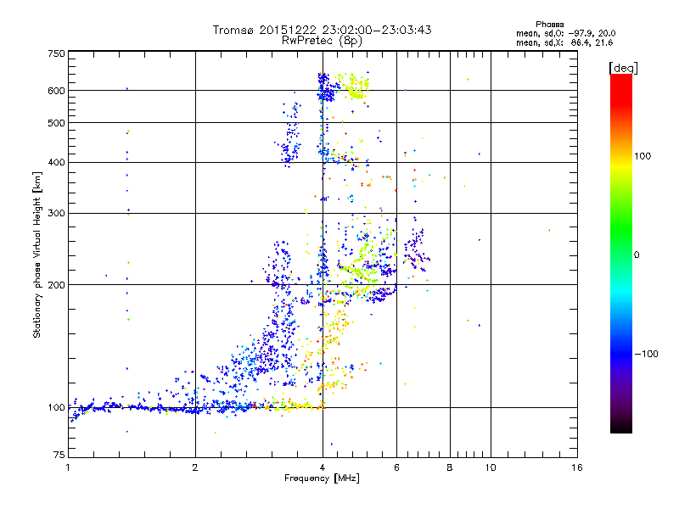This screenshot has width=679, height=509.
Task: Click the 'mean, sd,O: -97.9, 20.0' line
Action: click(565, 33)
